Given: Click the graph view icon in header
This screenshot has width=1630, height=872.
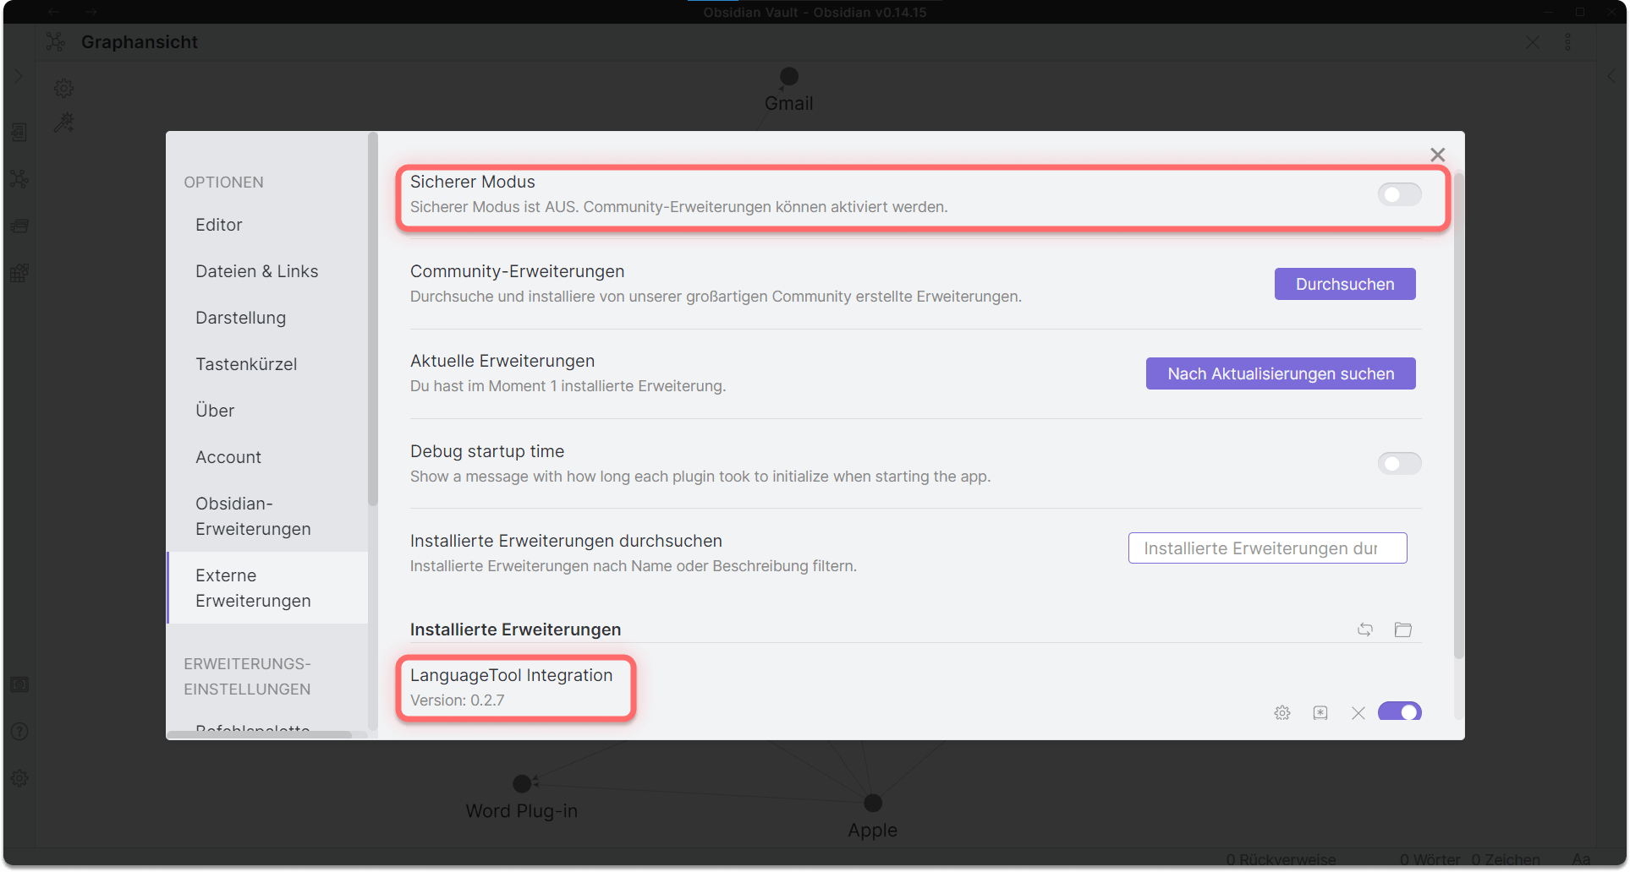Looking at the screenshot, I should point(56,42).
